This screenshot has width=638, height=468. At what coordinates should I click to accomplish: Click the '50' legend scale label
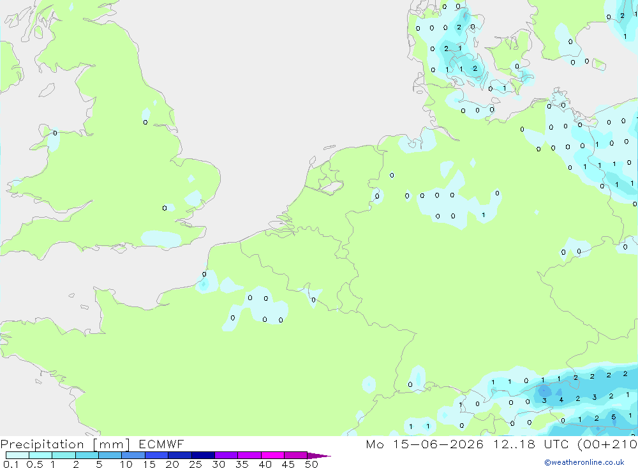[x=311, y=464]
